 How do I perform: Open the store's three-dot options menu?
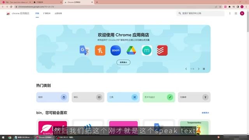230,14
